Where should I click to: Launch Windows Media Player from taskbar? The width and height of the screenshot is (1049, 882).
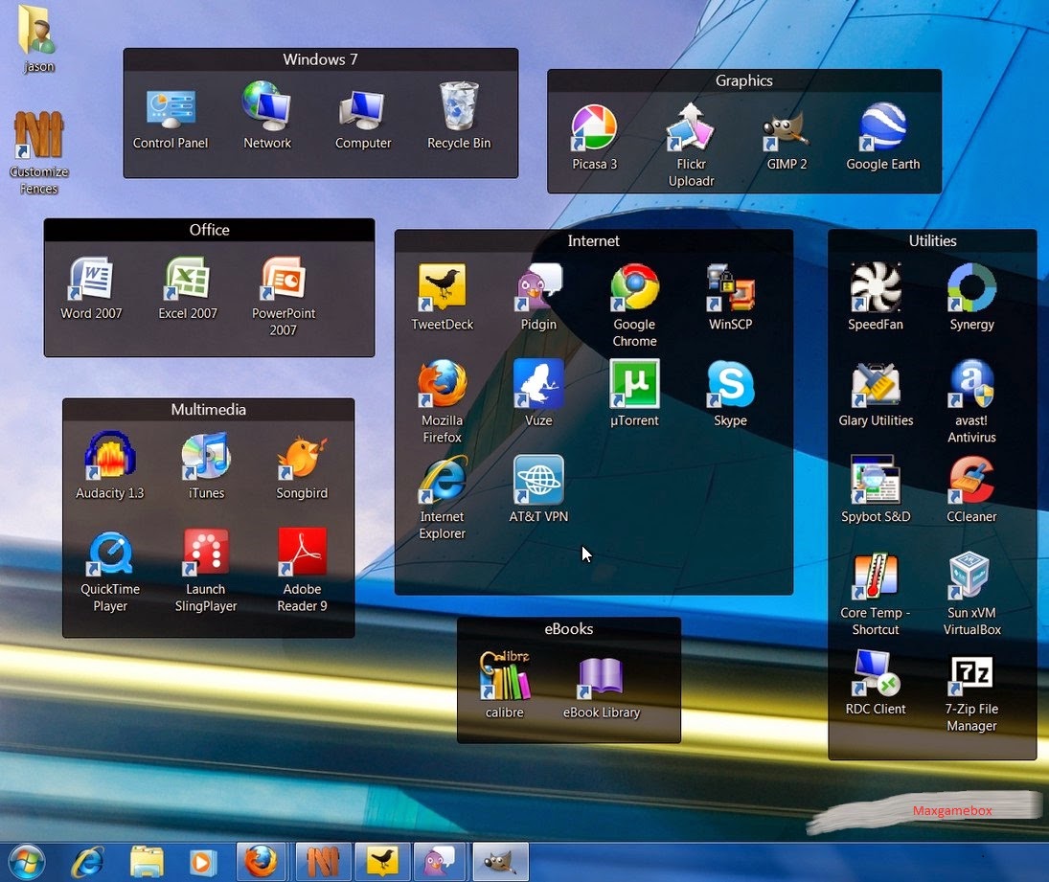[204, 863]
